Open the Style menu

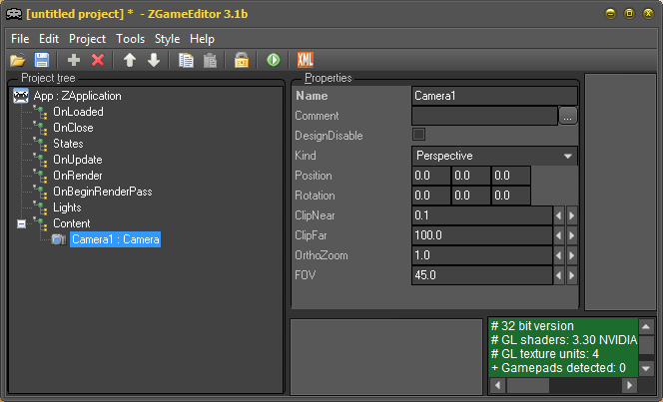click(x=167, y=39)
